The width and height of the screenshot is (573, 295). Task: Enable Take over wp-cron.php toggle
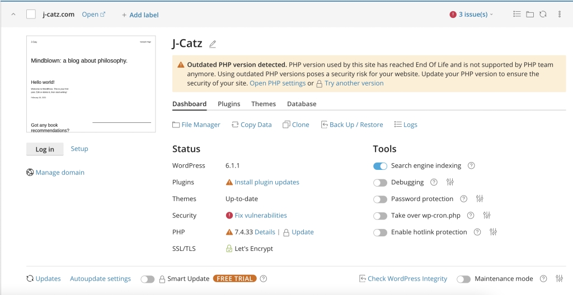[x=380, y=216]
